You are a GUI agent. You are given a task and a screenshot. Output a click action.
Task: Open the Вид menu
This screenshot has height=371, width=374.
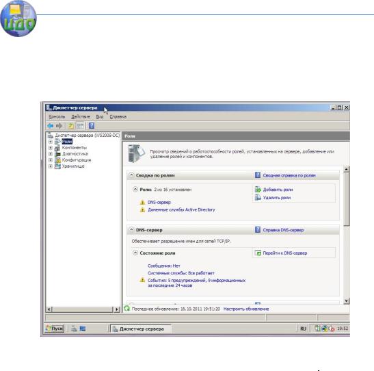pyautogui.click(x=100, y=116)
